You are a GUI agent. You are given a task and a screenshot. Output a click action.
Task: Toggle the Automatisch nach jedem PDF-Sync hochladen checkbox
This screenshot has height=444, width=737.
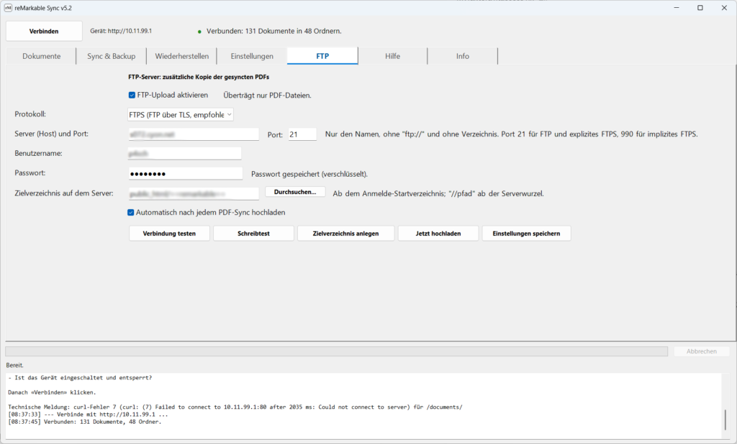131,213
